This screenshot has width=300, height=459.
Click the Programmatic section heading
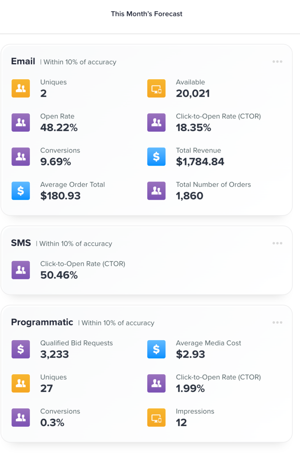click(x=42, y=322)
